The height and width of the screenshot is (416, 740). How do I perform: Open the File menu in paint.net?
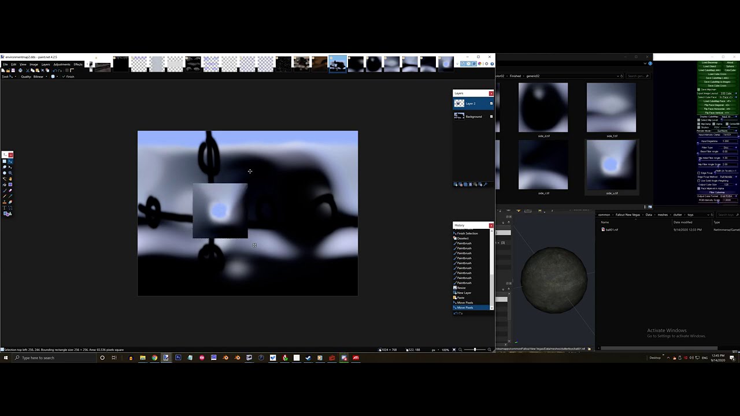pos(5,64)
